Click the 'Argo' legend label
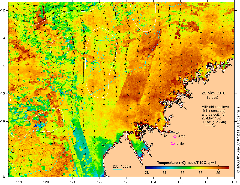Screen dimensions: 240x185 [182, 136]
